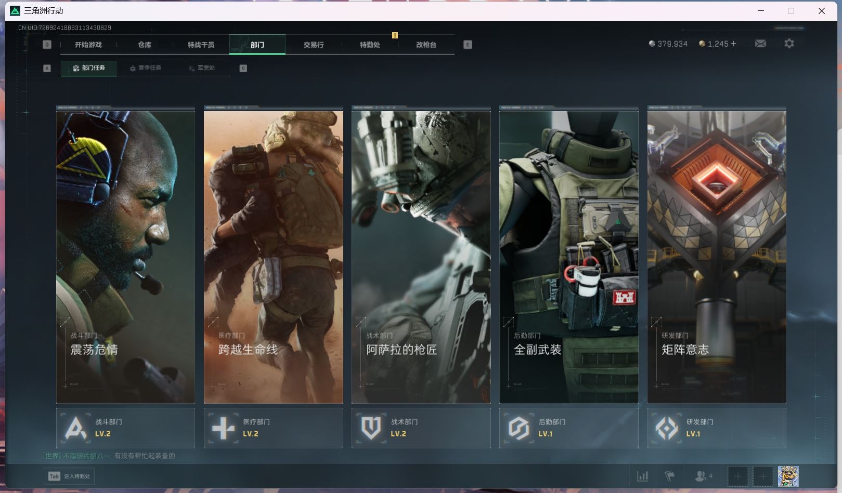The height and width of the screenshot is (493, 842).
Task: Click the plus next to 1,245 currency
Action: (x=733, y=44)
